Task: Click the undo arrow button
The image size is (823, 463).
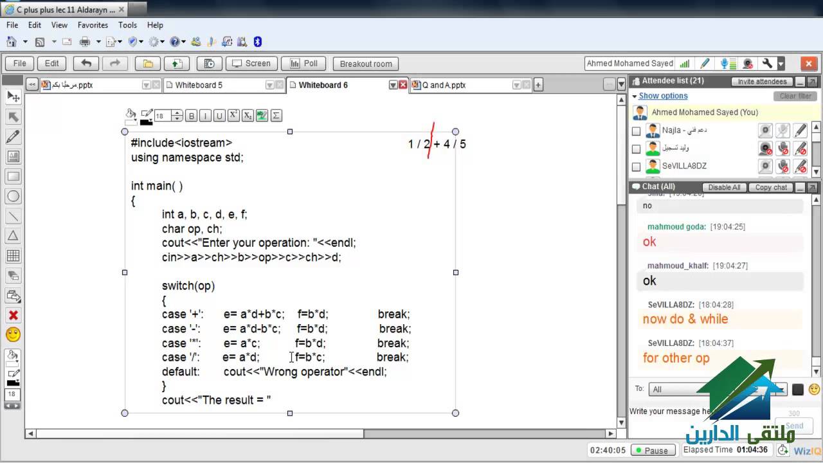Action: 86,63
